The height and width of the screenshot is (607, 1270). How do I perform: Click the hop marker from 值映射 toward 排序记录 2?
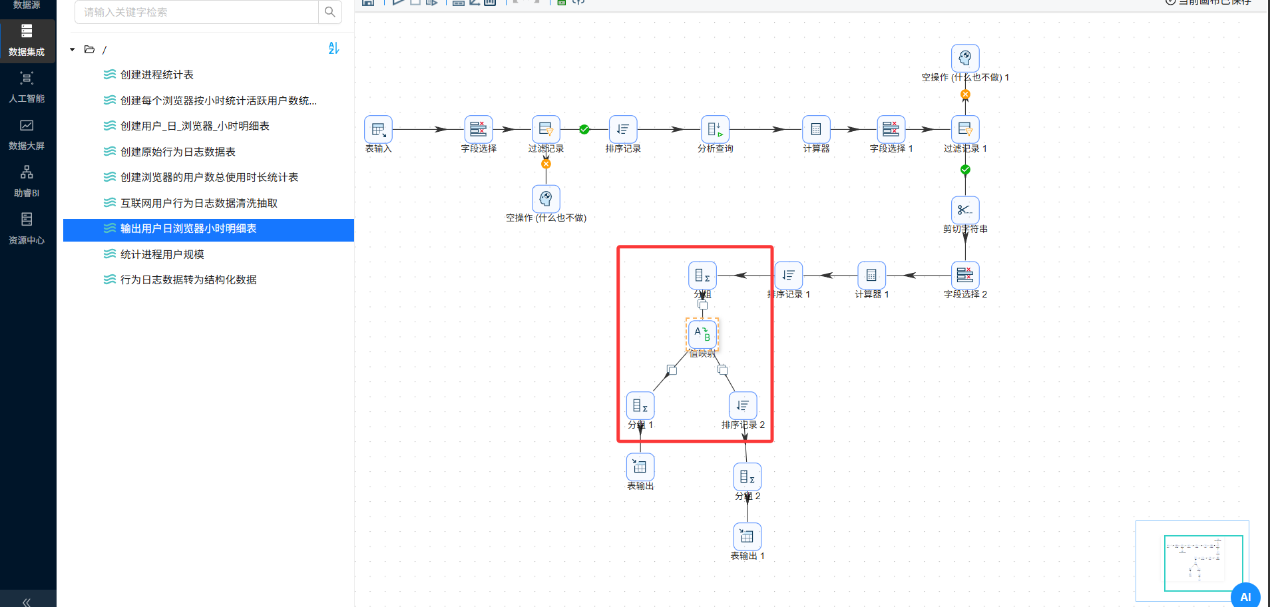pyautogui.click(x=722, y=370)
